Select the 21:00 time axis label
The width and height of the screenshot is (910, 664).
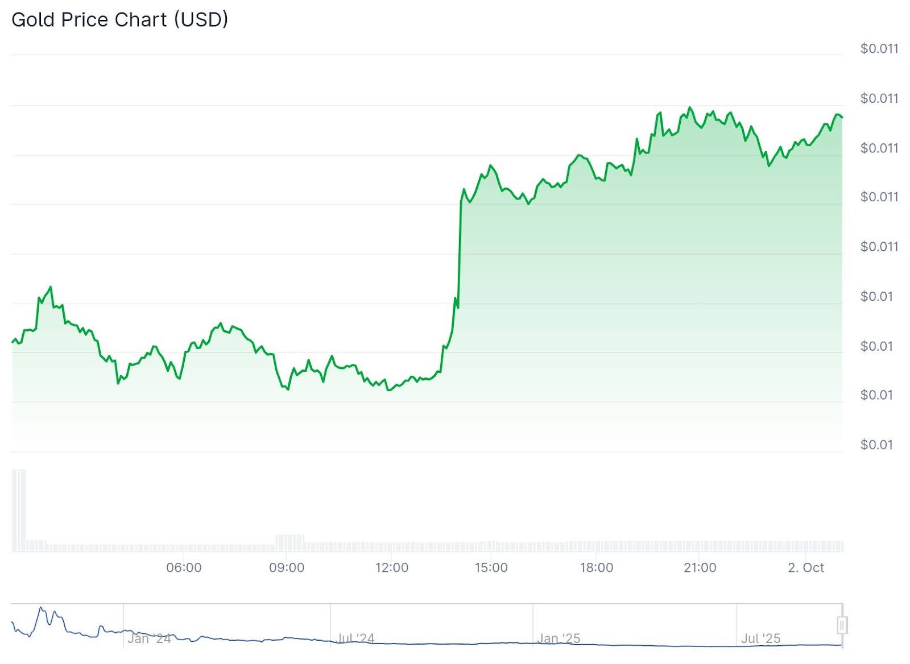click(700, 567)
